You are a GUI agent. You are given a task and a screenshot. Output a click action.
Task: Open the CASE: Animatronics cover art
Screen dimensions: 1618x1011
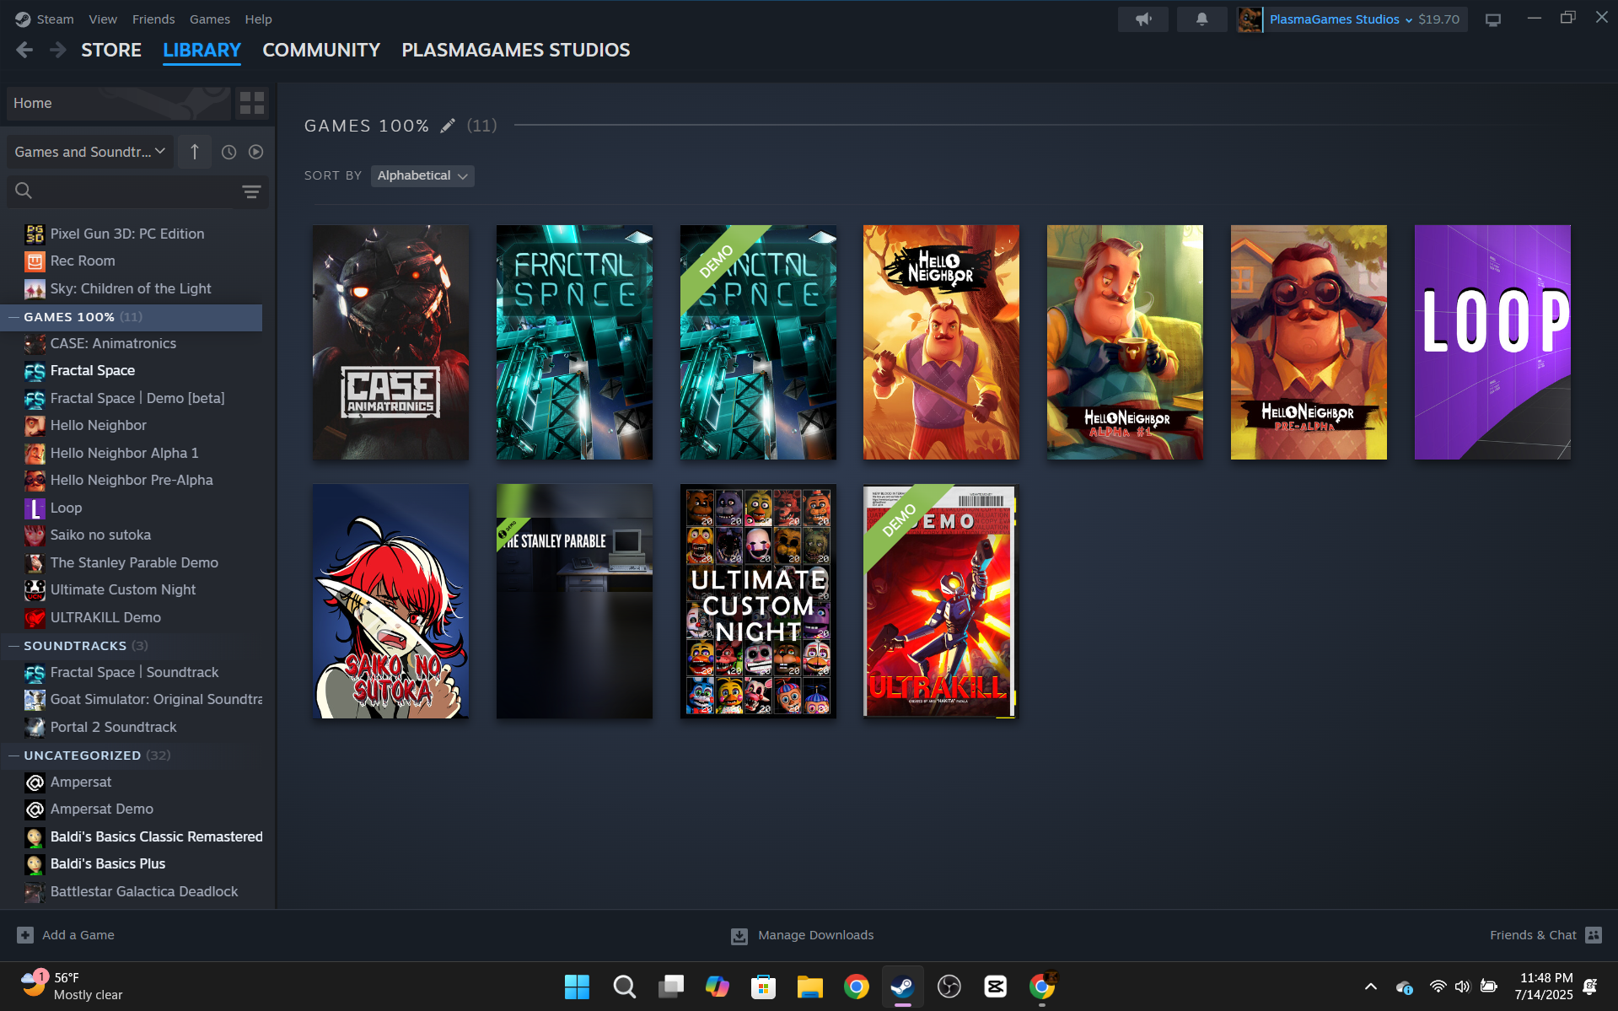click(390, 342)
